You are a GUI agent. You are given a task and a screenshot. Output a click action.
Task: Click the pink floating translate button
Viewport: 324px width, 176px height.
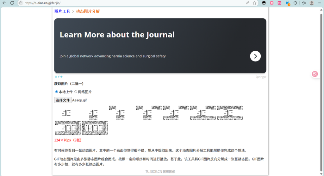pos(315,74)
